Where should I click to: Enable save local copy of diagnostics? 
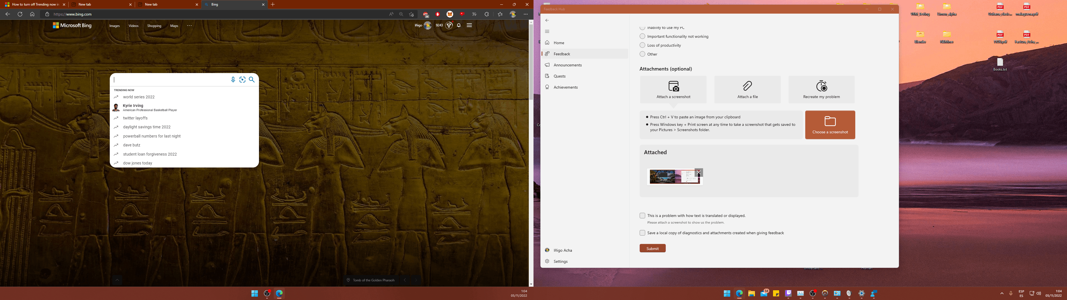642,233
